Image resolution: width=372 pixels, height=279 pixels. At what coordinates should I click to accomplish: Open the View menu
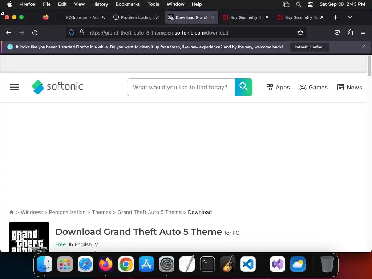79,4
